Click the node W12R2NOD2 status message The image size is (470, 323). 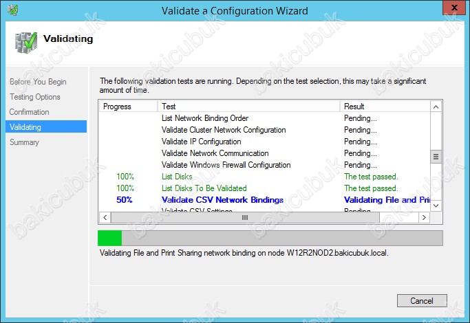(x=244, y=253)
